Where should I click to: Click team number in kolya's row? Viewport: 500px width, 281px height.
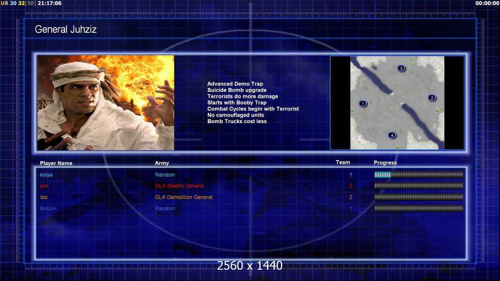point(351,175)
